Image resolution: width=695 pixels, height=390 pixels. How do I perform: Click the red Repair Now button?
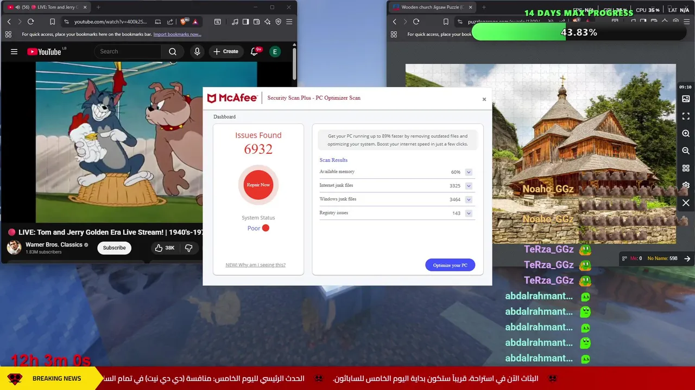click(258, 185)
